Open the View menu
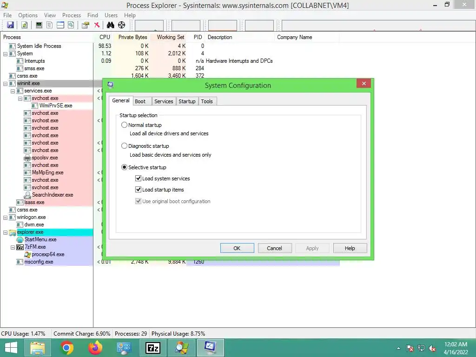The width and height of the screenshot is (476, 357). point(50,15)
